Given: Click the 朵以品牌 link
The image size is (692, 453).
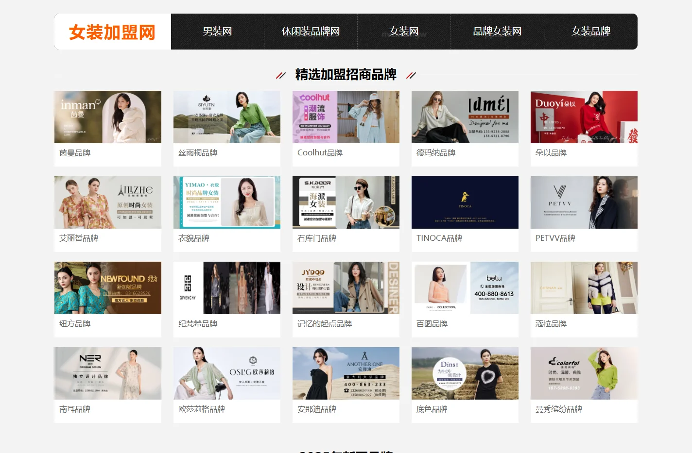Looking at the screenshot, I should [551, 153].
